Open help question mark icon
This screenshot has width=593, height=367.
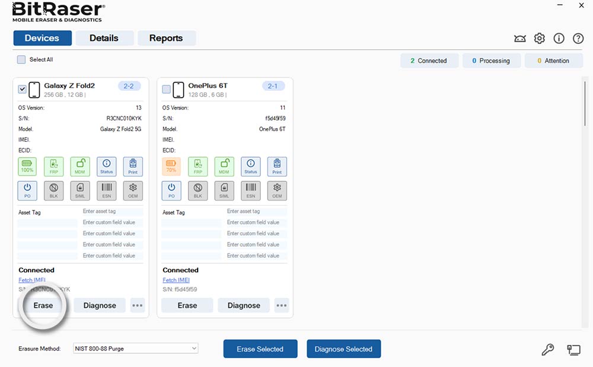pos(578,38)
